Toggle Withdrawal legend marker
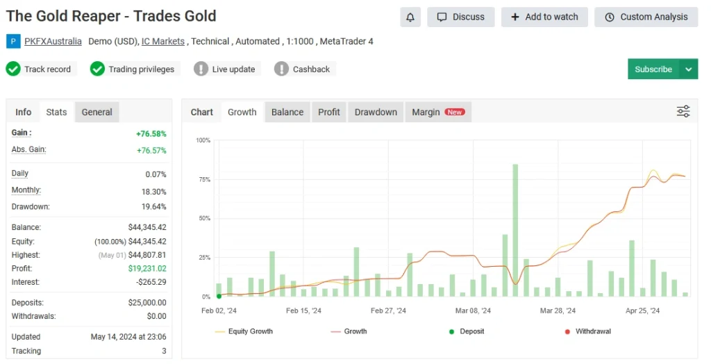Screen dimensions: 711x364 click(x=587, y=331)
